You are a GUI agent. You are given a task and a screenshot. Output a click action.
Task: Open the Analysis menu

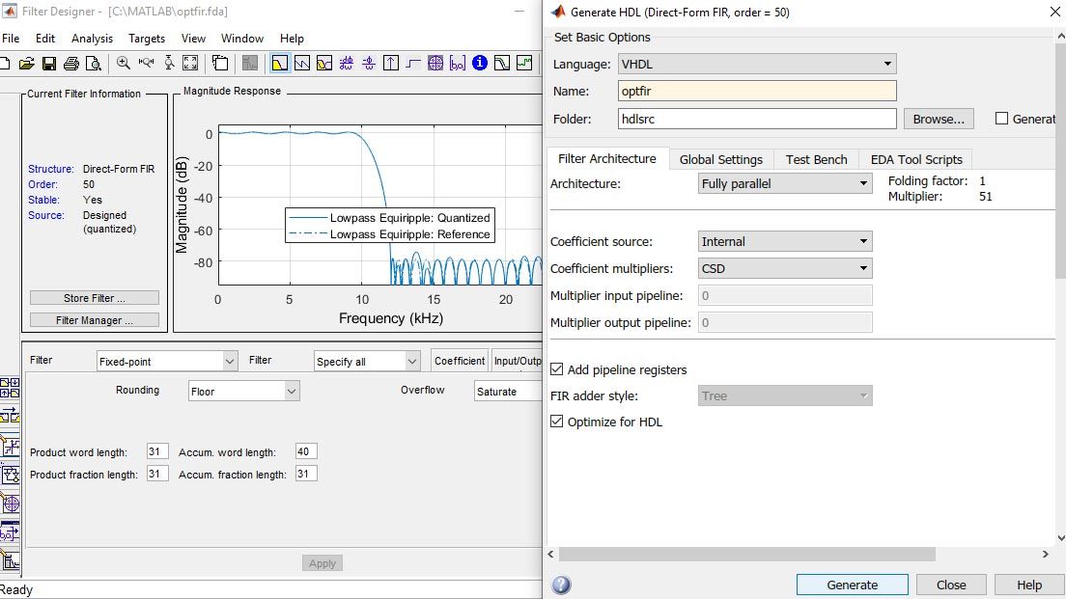[x=92, y=39]
